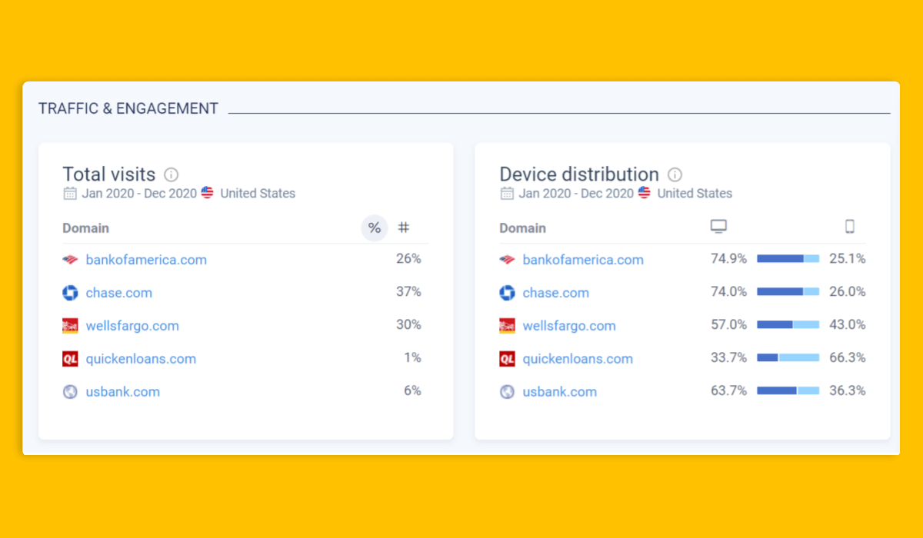Screen dimensions: 923x538
Task: Click US Bank globe icon in Device distribution
Action: (507, 392)
